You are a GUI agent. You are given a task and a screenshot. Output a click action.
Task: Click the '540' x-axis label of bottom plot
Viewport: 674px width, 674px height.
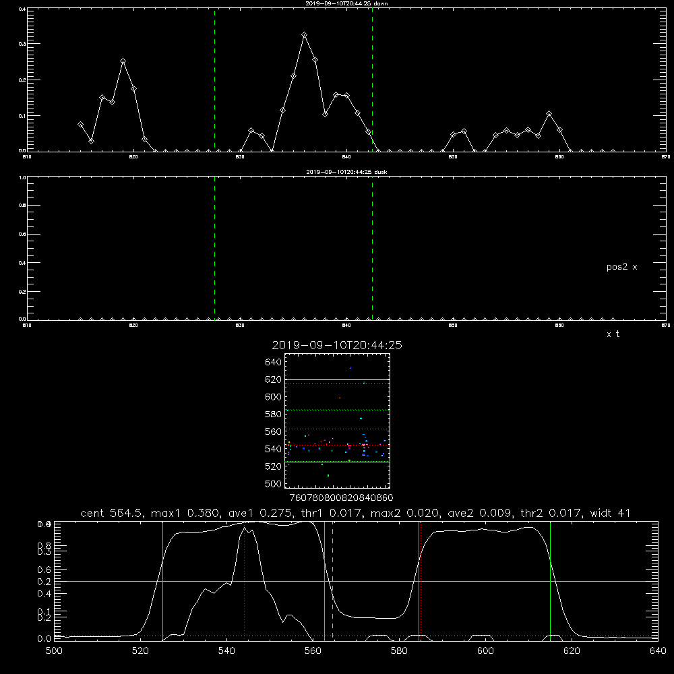[226, 650]
